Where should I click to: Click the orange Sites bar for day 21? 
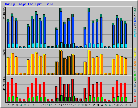tap(90, 63)
